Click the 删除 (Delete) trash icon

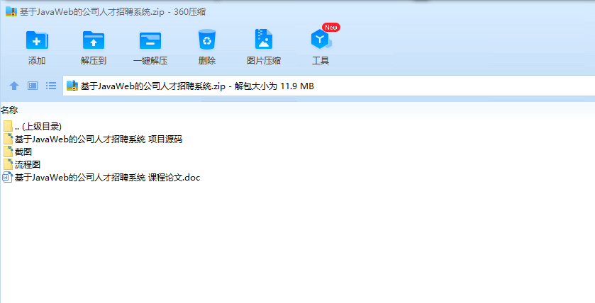click(207, 40)
